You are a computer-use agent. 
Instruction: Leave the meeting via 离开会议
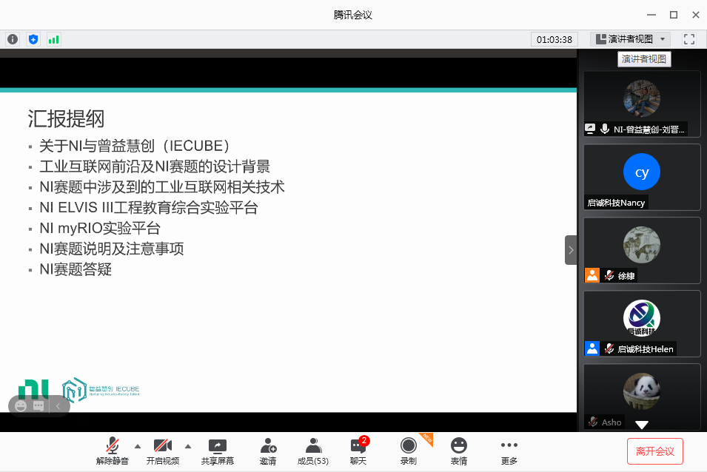[x=654, y=451]
